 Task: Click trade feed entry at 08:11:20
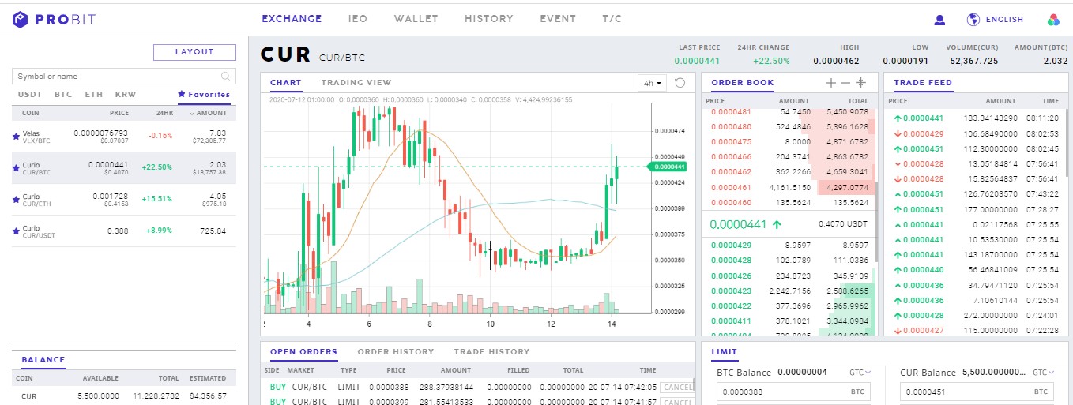point(976,118)
